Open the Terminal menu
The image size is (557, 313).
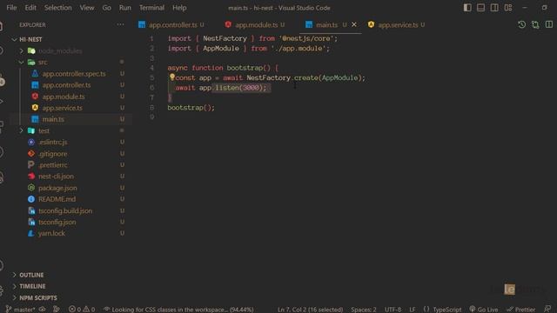[151, 8]
